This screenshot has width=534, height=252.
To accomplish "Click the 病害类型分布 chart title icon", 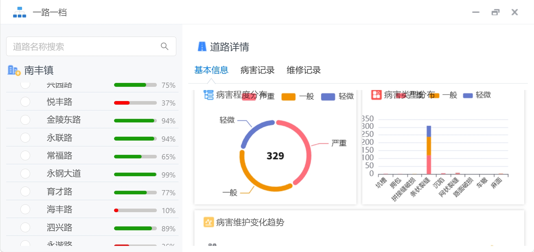I will click(376, 95).
